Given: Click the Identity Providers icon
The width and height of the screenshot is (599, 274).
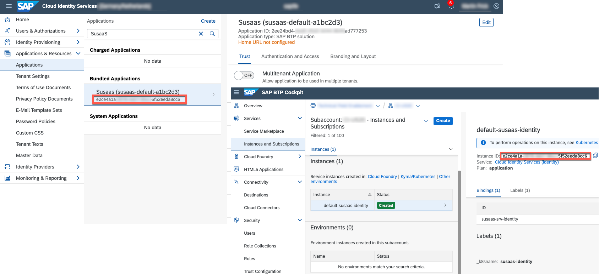Looking at the screenshot, I should coord(7,167).
